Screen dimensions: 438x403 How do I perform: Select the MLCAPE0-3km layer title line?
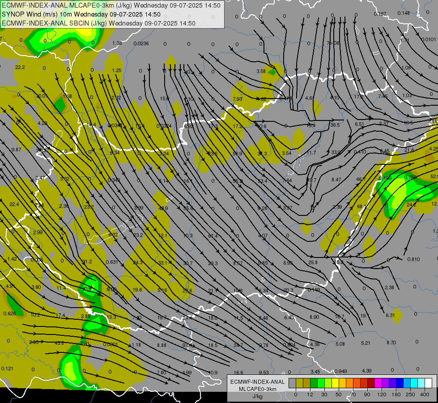pyautogui.click(x=111, y=5)
